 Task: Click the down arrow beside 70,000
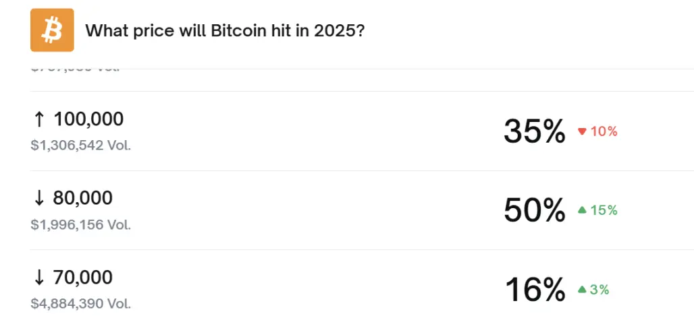38,278
